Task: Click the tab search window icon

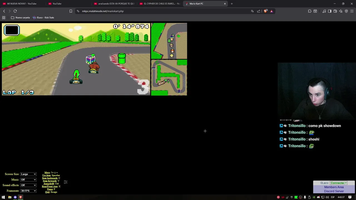Action: coord(315,11)
